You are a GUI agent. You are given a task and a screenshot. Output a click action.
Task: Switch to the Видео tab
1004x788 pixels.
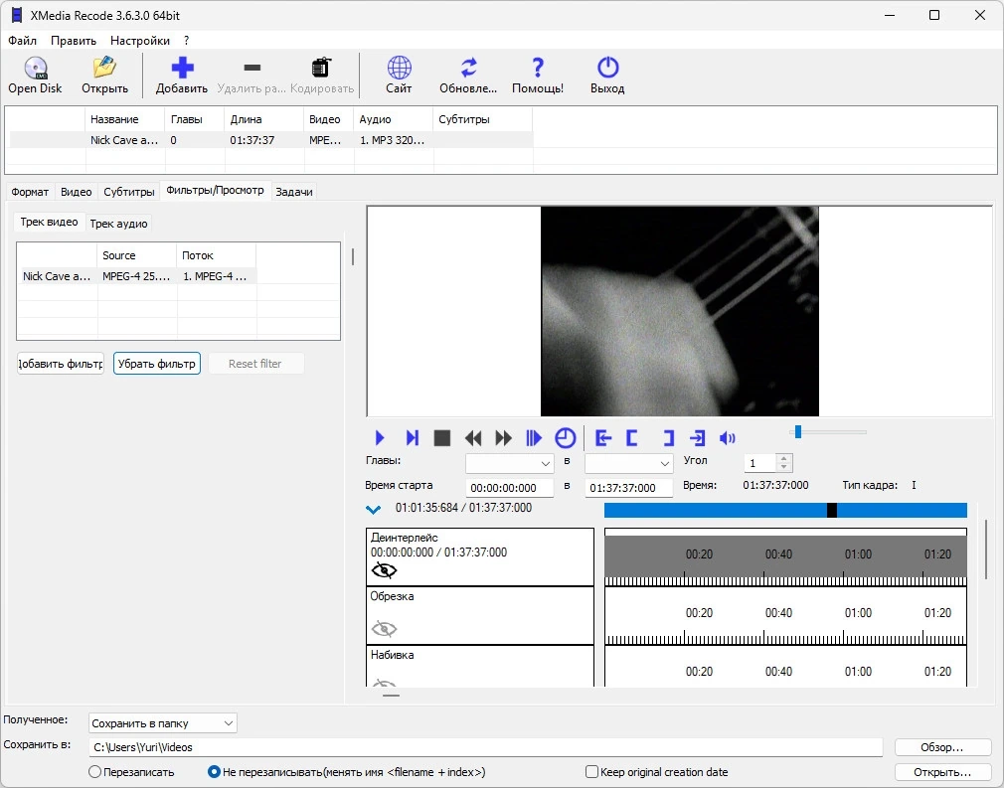(x=77, y=192)
